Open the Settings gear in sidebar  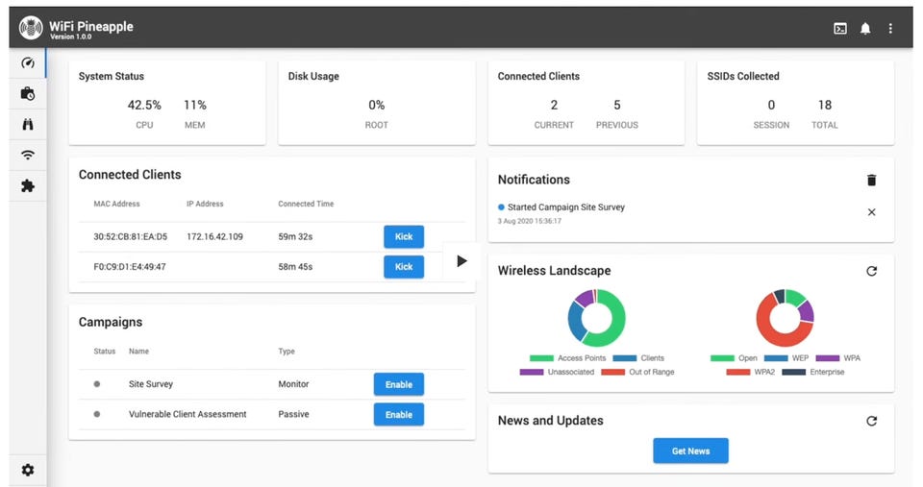[28, 470]
